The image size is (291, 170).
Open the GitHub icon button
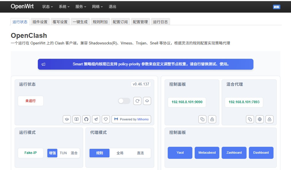(x=86, y=119)
